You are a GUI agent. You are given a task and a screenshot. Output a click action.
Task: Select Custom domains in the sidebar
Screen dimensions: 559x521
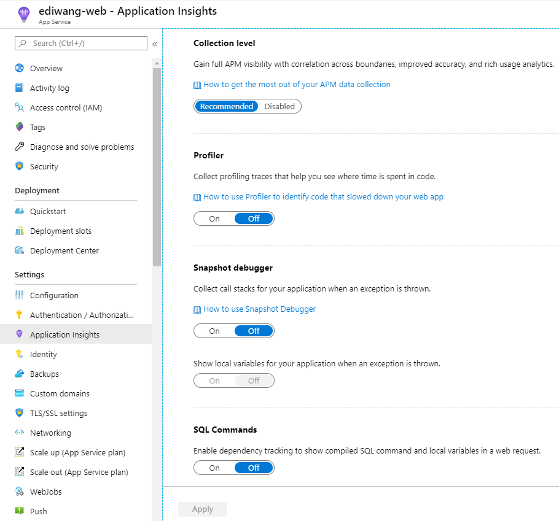click(60, 393)
